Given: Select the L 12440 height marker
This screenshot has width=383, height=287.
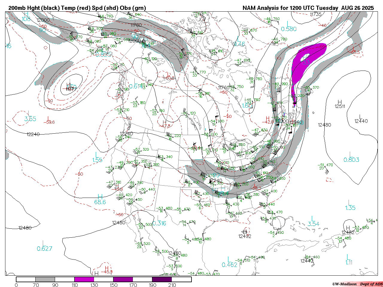Looking at the screenshot, I should [x=361, y=119].
